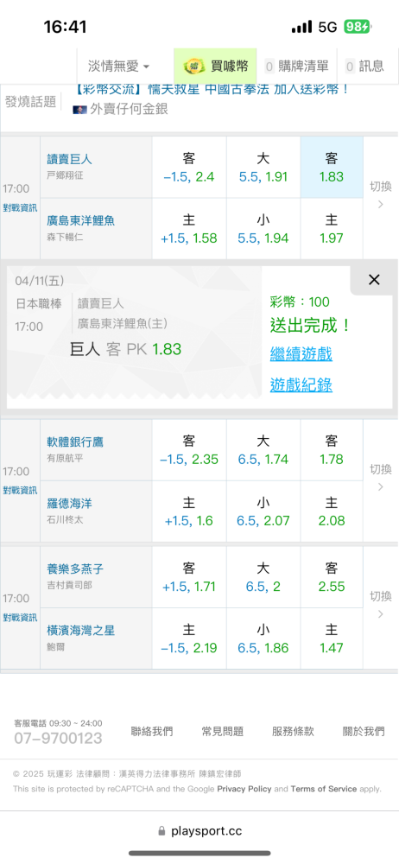Open 遊戲紀錄 game record link
The image size is (399, 864).
[x=301, y=384]
